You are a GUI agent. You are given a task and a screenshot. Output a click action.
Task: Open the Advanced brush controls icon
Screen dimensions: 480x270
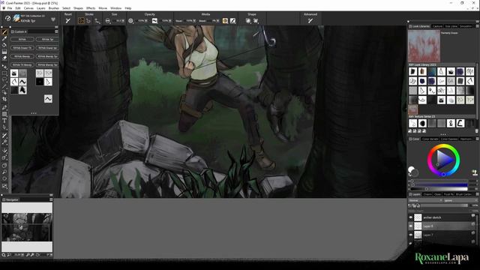310,21
